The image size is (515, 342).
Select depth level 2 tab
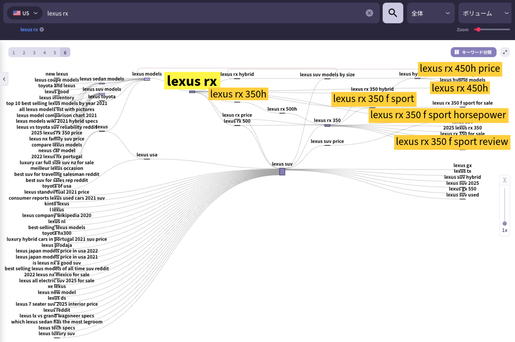(24, 52)
